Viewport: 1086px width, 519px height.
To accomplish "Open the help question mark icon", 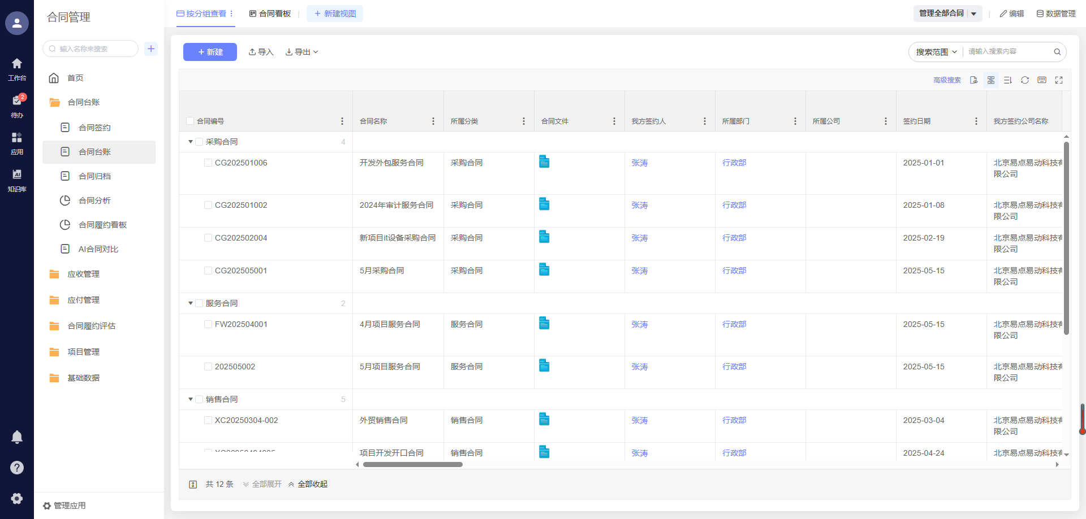I will 17,468.
